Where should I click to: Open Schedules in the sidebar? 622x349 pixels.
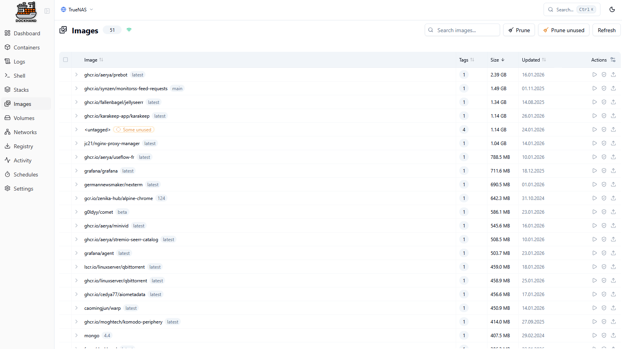[26, 174]
